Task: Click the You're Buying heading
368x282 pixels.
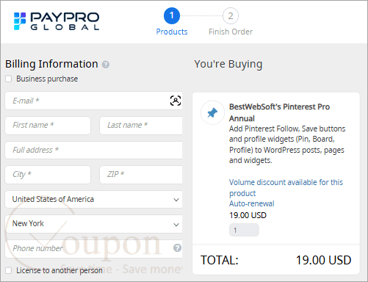Action: click(228, 65)
